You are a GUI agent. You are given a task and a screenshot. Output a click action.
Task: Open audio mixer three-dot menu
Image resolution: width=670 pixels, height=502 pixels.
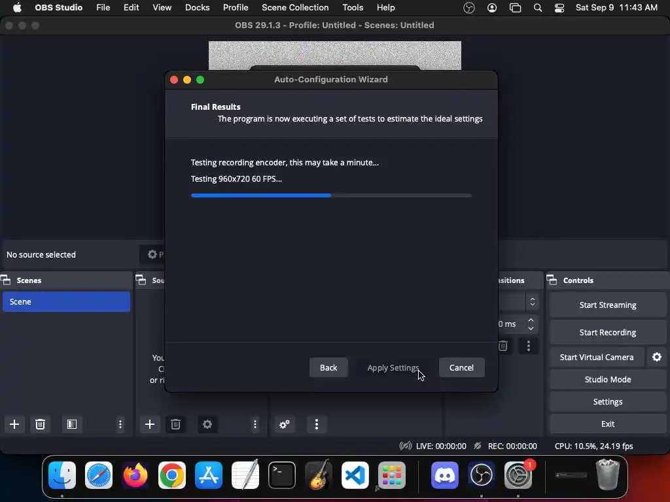point(317,424)
